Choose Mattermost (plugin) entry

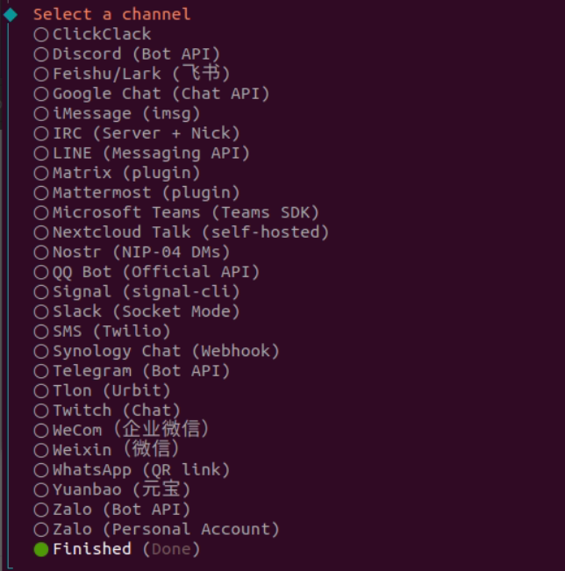pos(137,193)
